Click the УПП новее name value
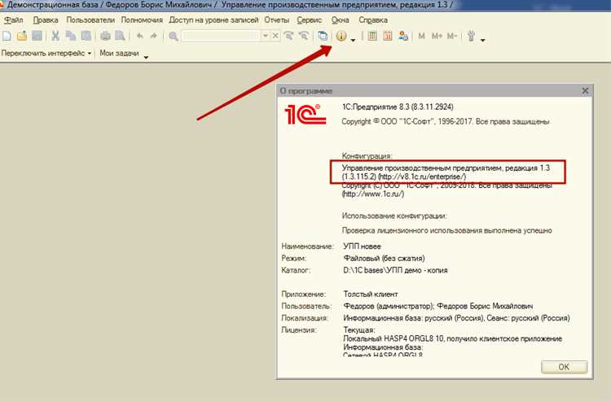611x401 pixels. (x=362, y=246)
